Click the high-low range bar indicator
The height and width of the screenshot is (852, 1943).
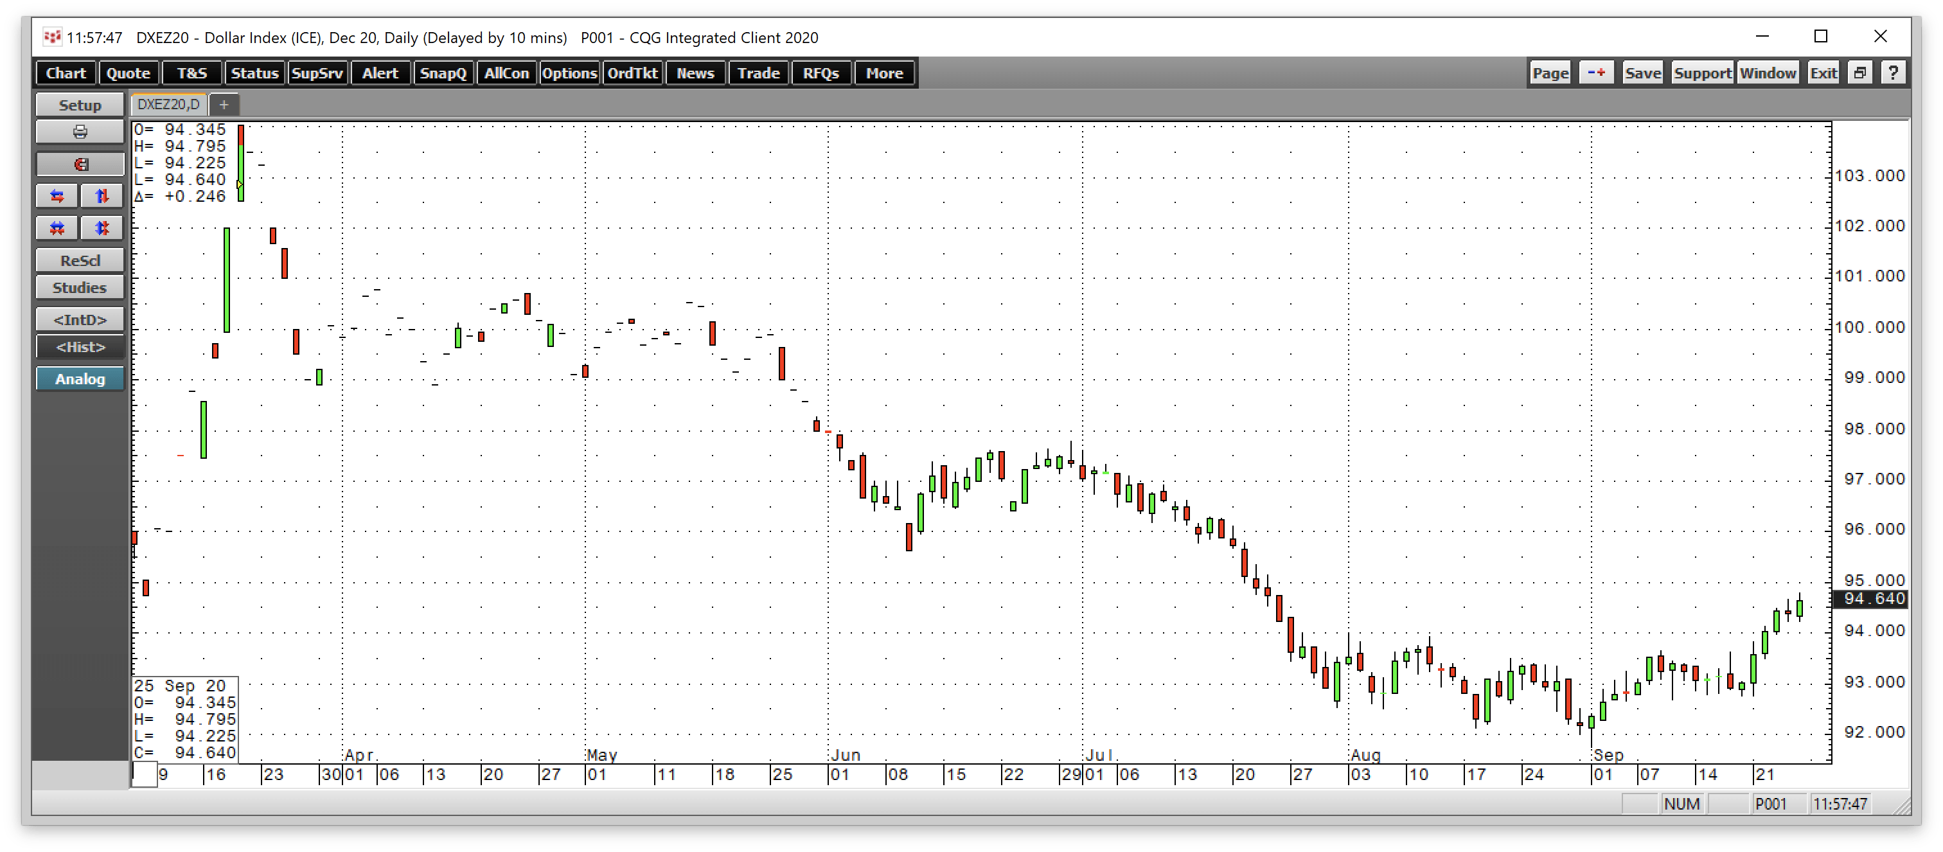(240, 163)
